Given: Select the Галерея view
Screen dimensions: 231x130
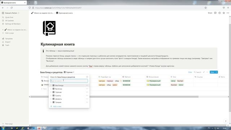Looking at the screenshot, I should click(x=69, y=102).
